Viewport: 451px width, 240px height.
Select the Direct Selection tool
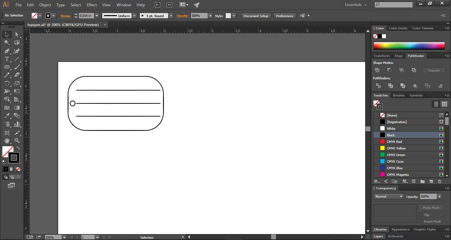tap(17, 34)
